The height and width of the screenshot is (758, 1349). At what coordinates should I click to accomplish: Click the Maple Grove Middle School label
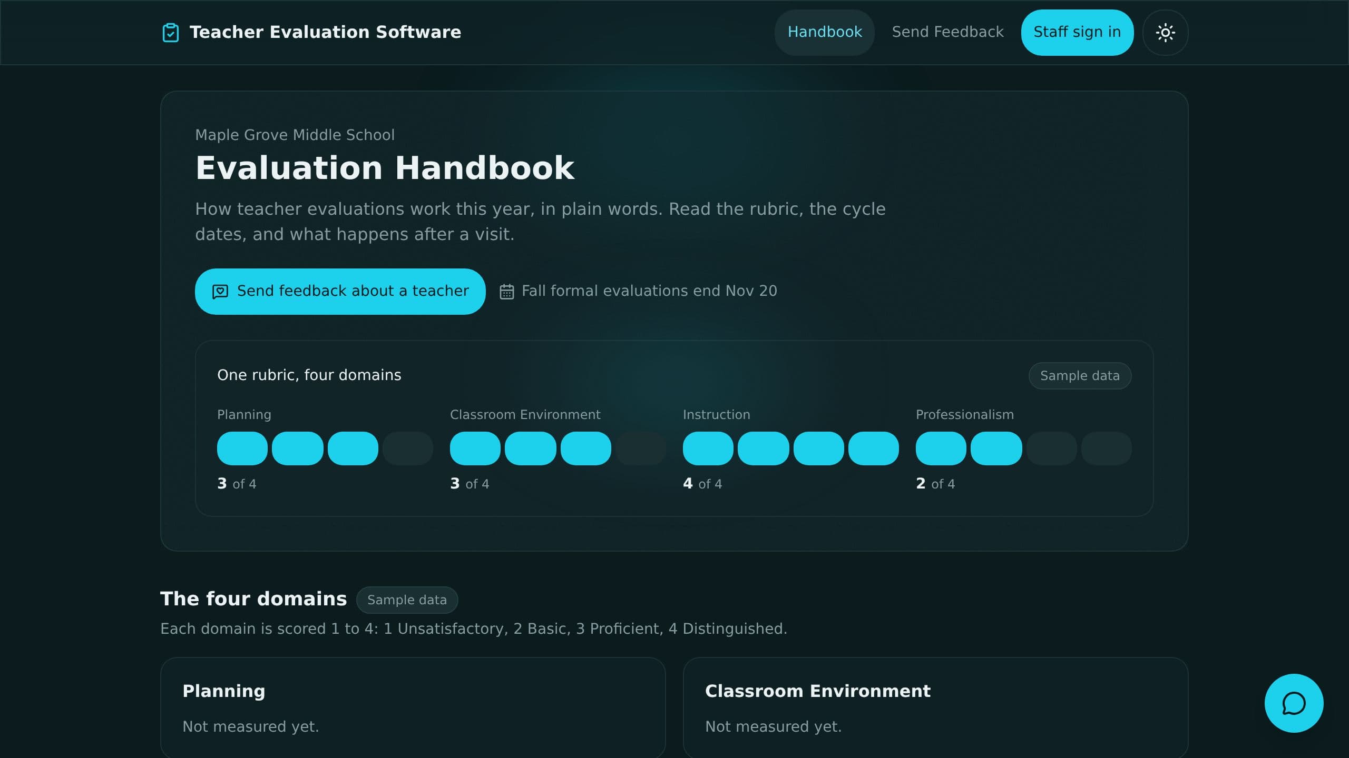pos(295,135)
